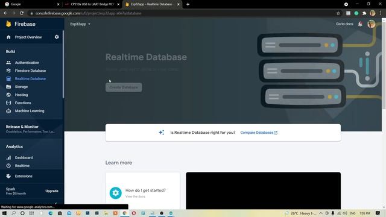Screen dimensions: 386x217
Task: Open Extensions in sidebar
Action: (x=24, y=176)
